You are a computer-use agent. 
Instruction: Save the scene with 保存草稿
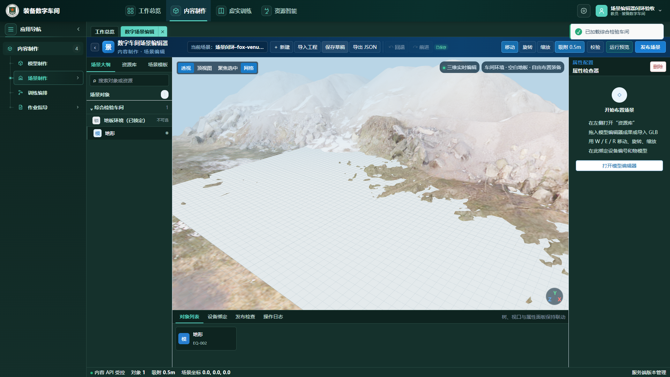tap(335, 47)
